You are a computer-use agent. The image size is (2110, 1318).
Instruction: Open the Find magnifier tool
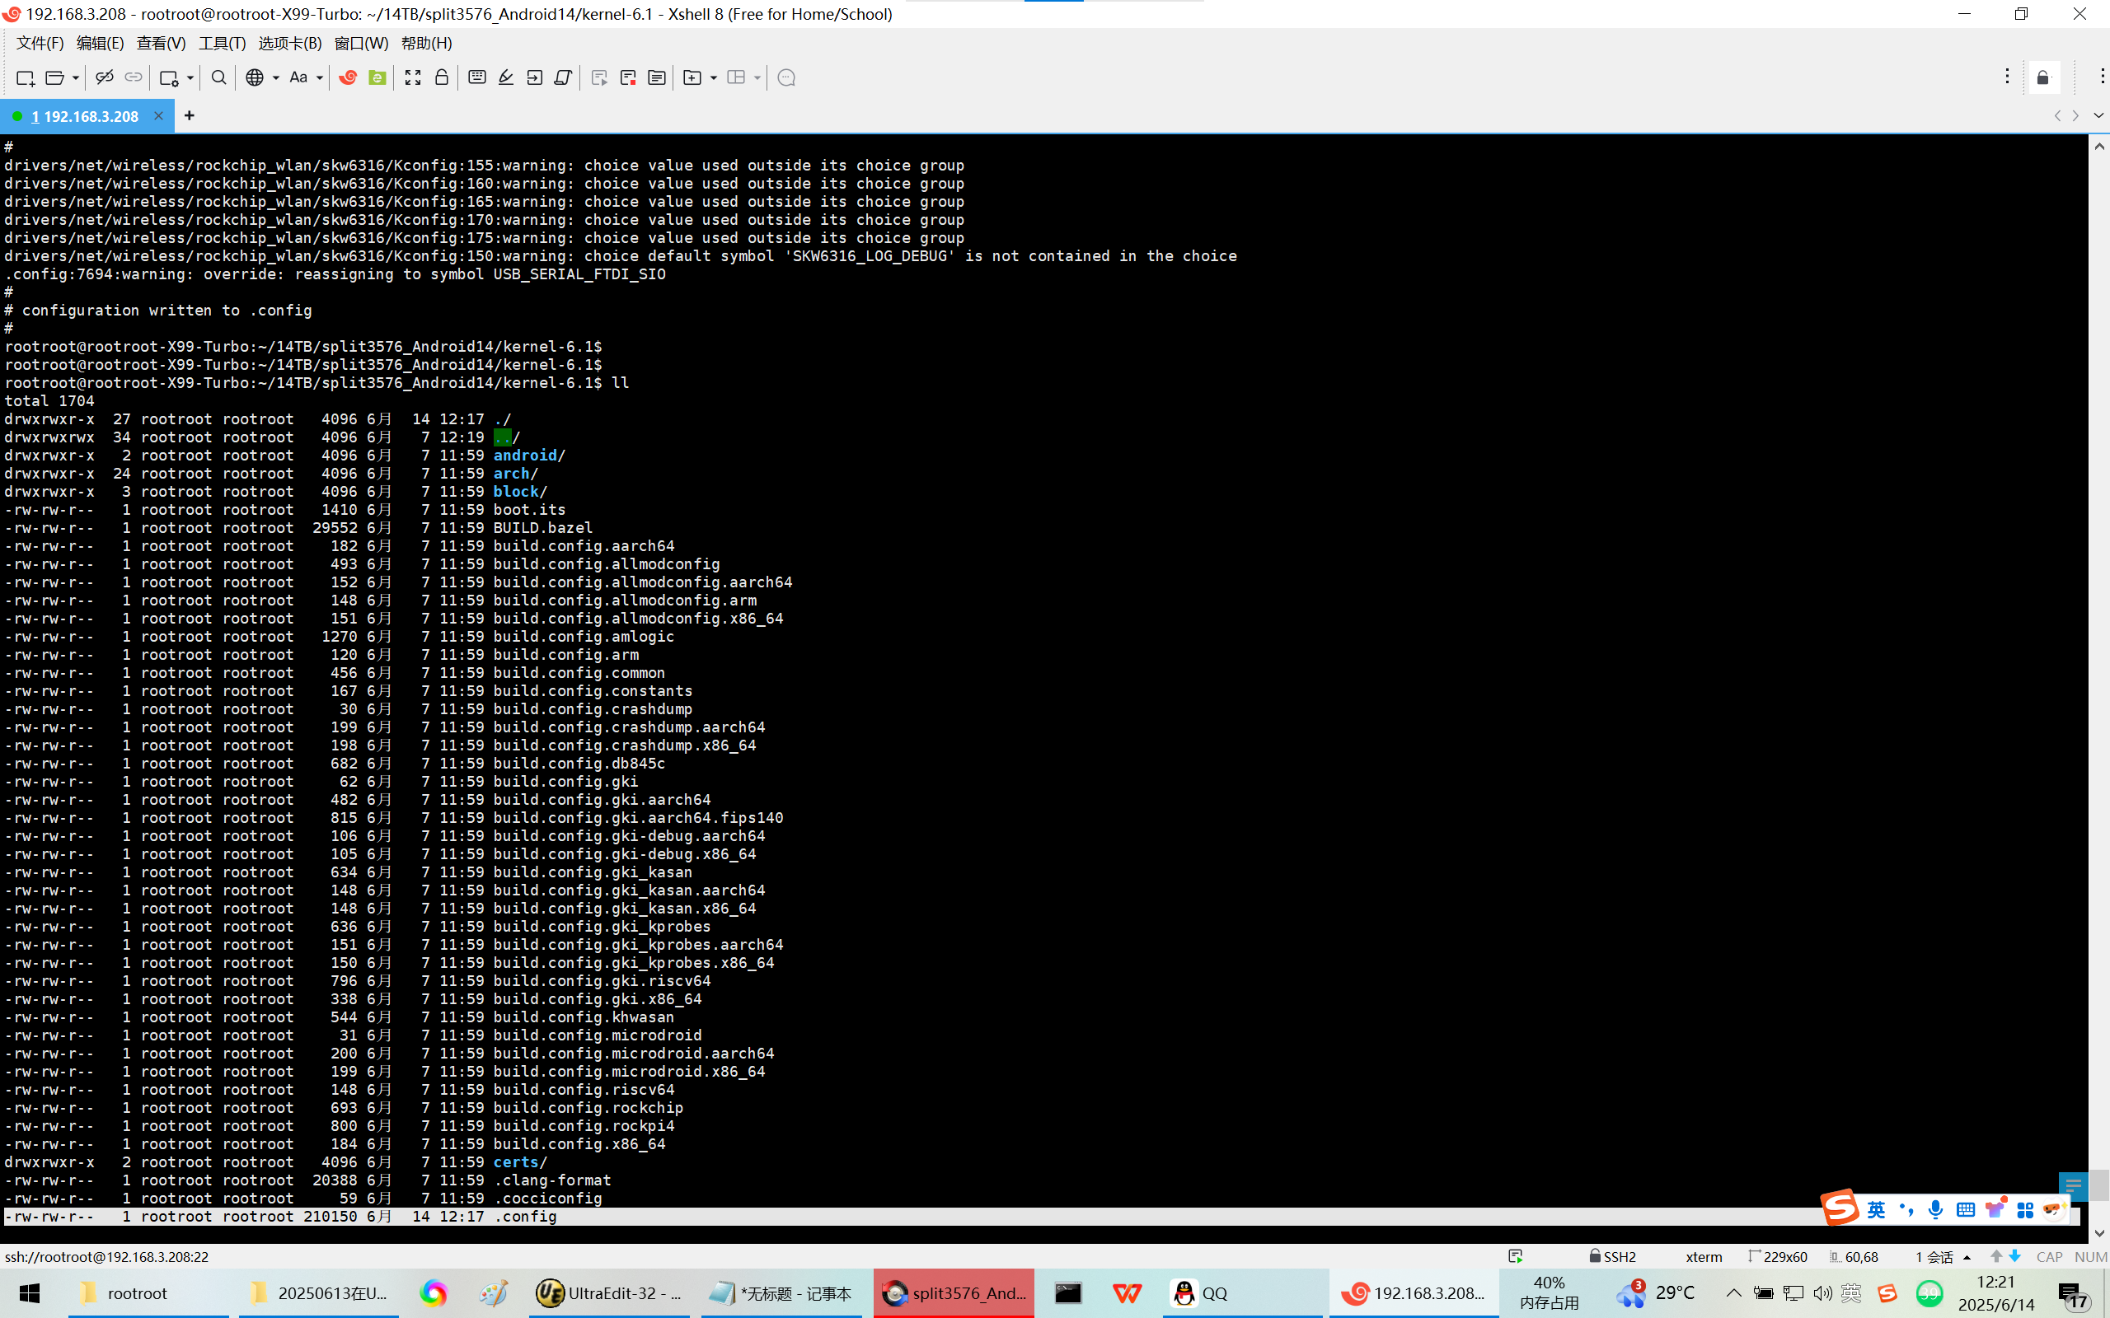219,77
